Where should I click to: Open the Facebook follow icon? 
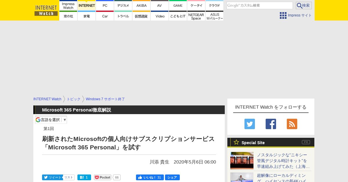click(x=271, y=124)
